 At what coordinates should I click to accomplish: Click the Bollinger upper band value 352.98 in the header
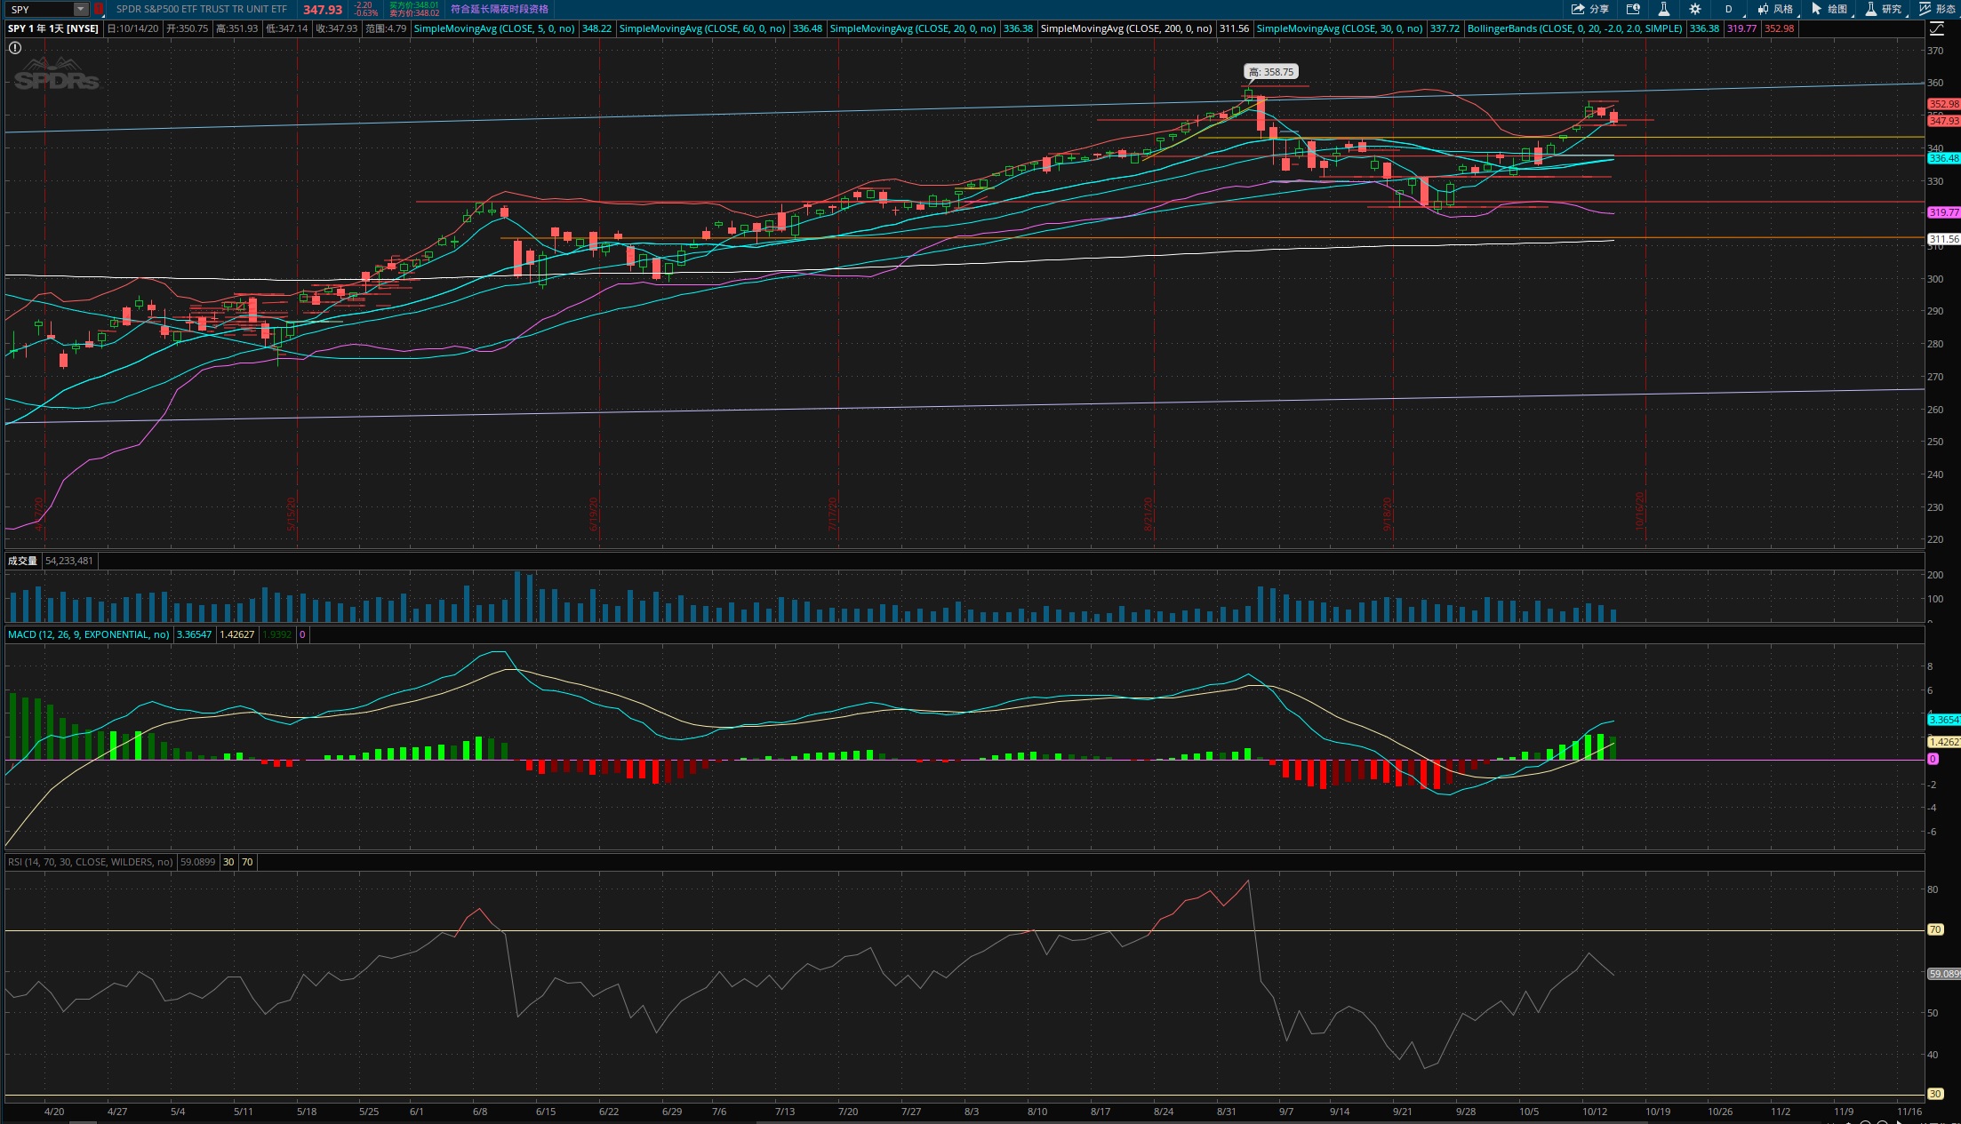click(1779, 28)
